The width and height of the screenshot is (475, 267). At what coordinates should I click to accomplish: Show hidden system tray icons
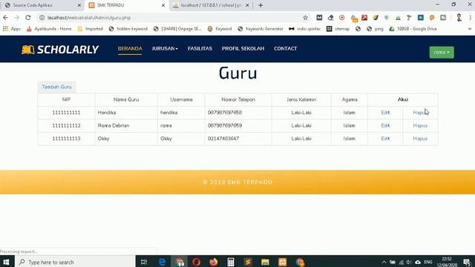tap(384, 262)
